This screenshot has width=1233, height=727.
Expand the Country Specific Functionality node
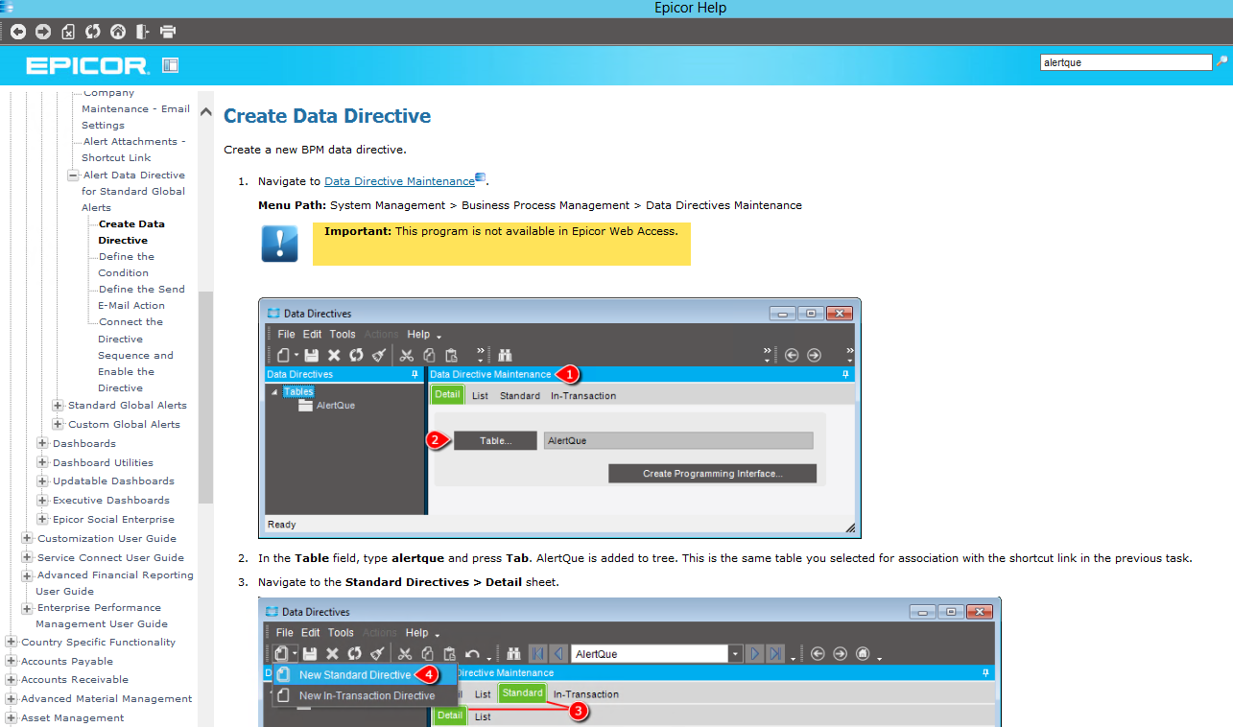(11, 643)
